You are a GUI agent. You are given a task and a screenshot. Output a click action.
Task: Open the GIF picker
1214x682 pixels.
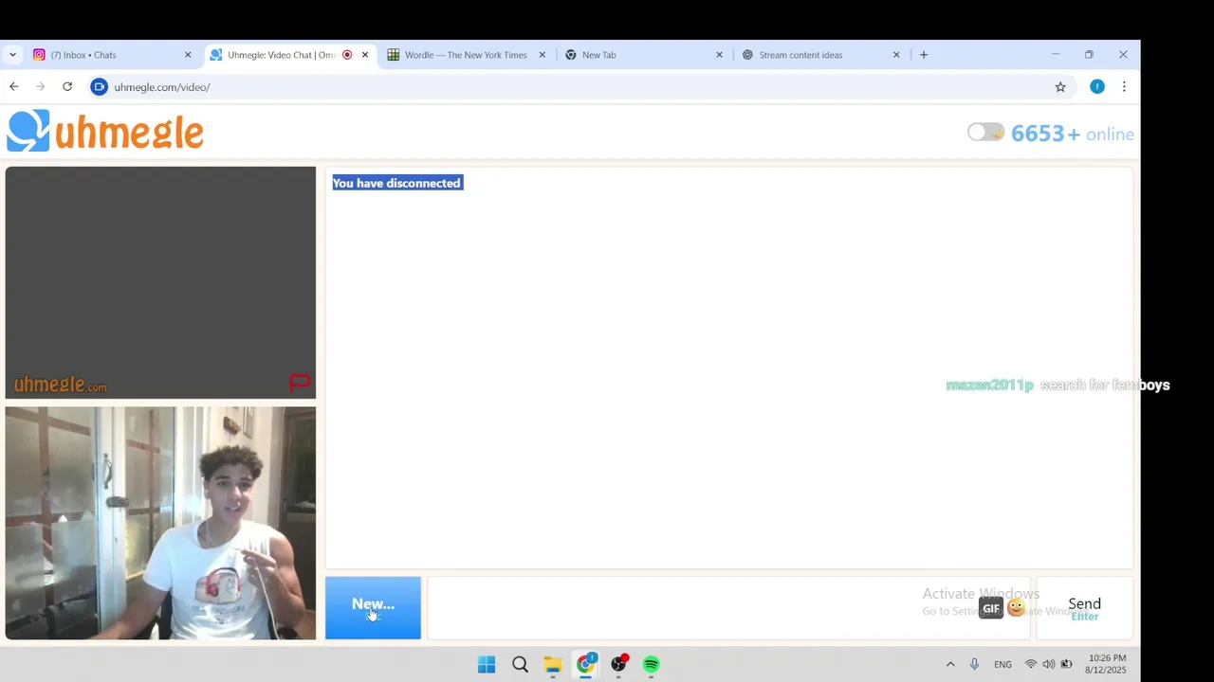(991, 608)
